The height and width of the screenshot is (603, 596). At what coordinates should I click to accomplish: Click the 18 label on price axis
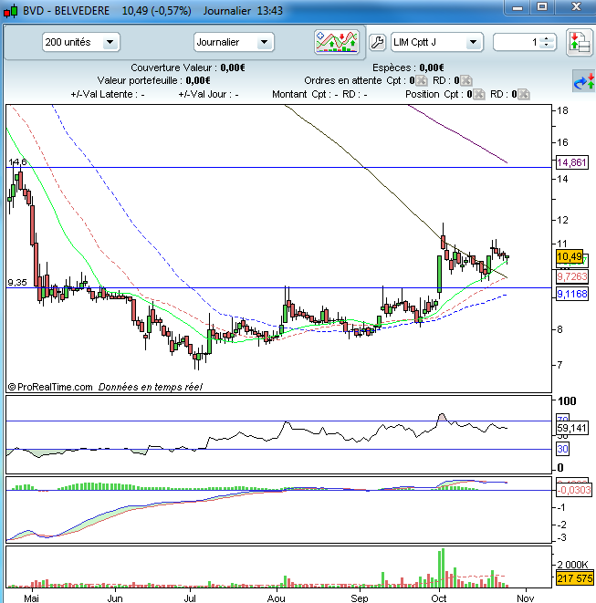pos(562,110)
